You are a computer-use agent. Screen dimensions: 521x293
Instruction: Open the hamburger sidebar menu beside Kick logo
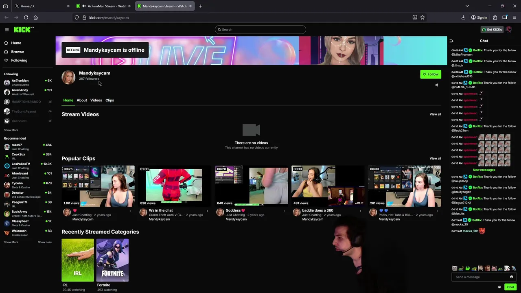[x=7, y=30]
